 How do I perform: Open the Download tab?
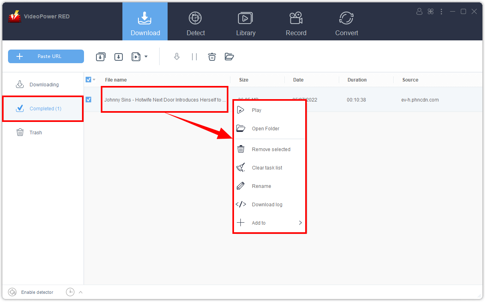point(145,22)
